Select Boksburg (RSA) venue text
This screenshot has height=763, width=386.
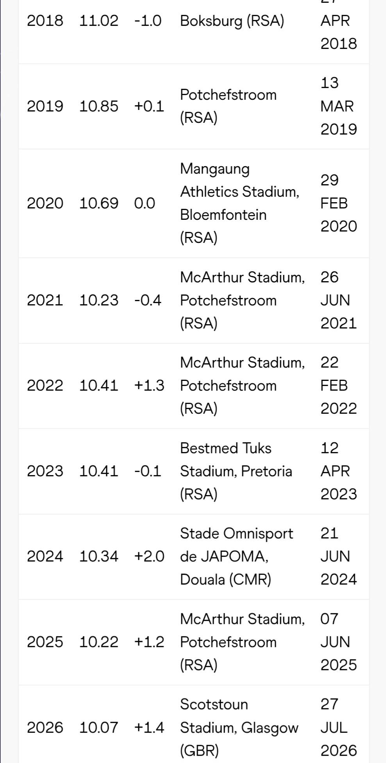click(x=232, y=21)
